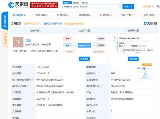Click the bell icon for change notifications
This screenshot has height=119, width=160.
(x=66, y=24)
